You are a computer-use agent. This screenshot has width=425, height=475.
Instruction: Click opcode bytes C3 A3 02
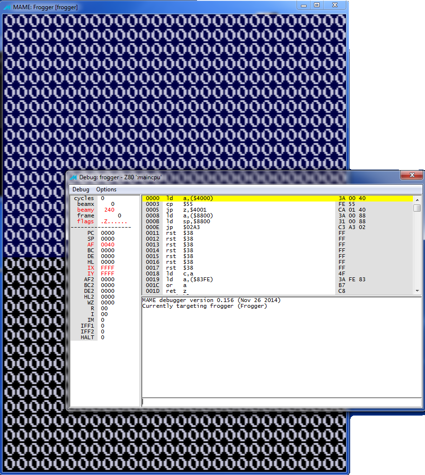click(352, 227)
